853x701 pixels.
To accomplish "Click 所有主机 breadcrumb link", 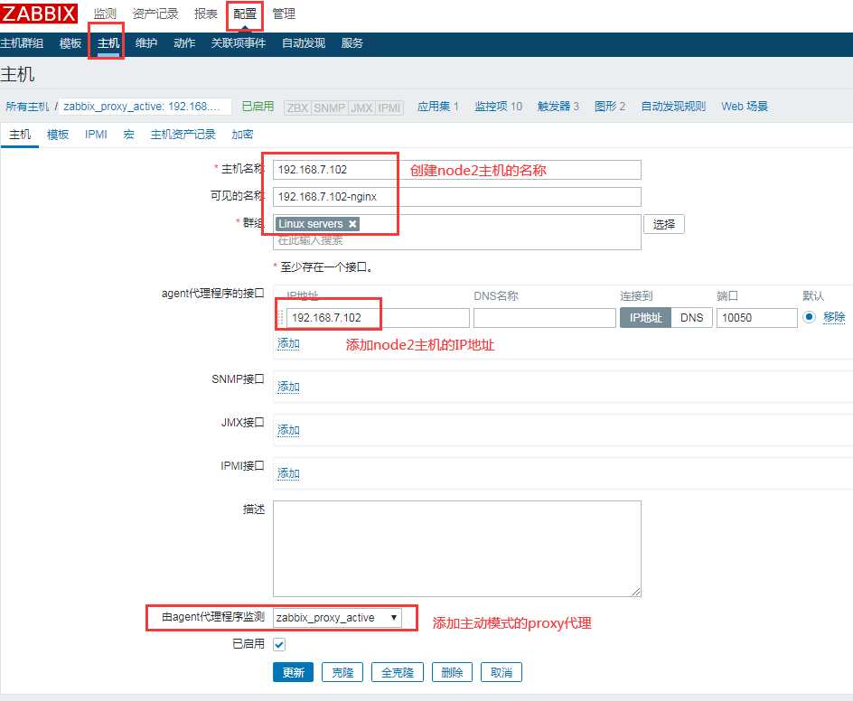I will (x=27, y=107).
